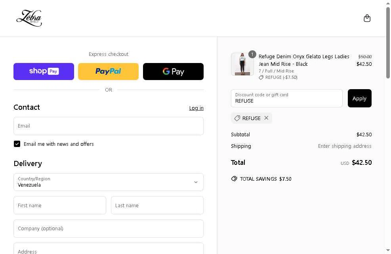Click the Subtotal label
Screen dimensions: 391x254
(x=240, y=134)
